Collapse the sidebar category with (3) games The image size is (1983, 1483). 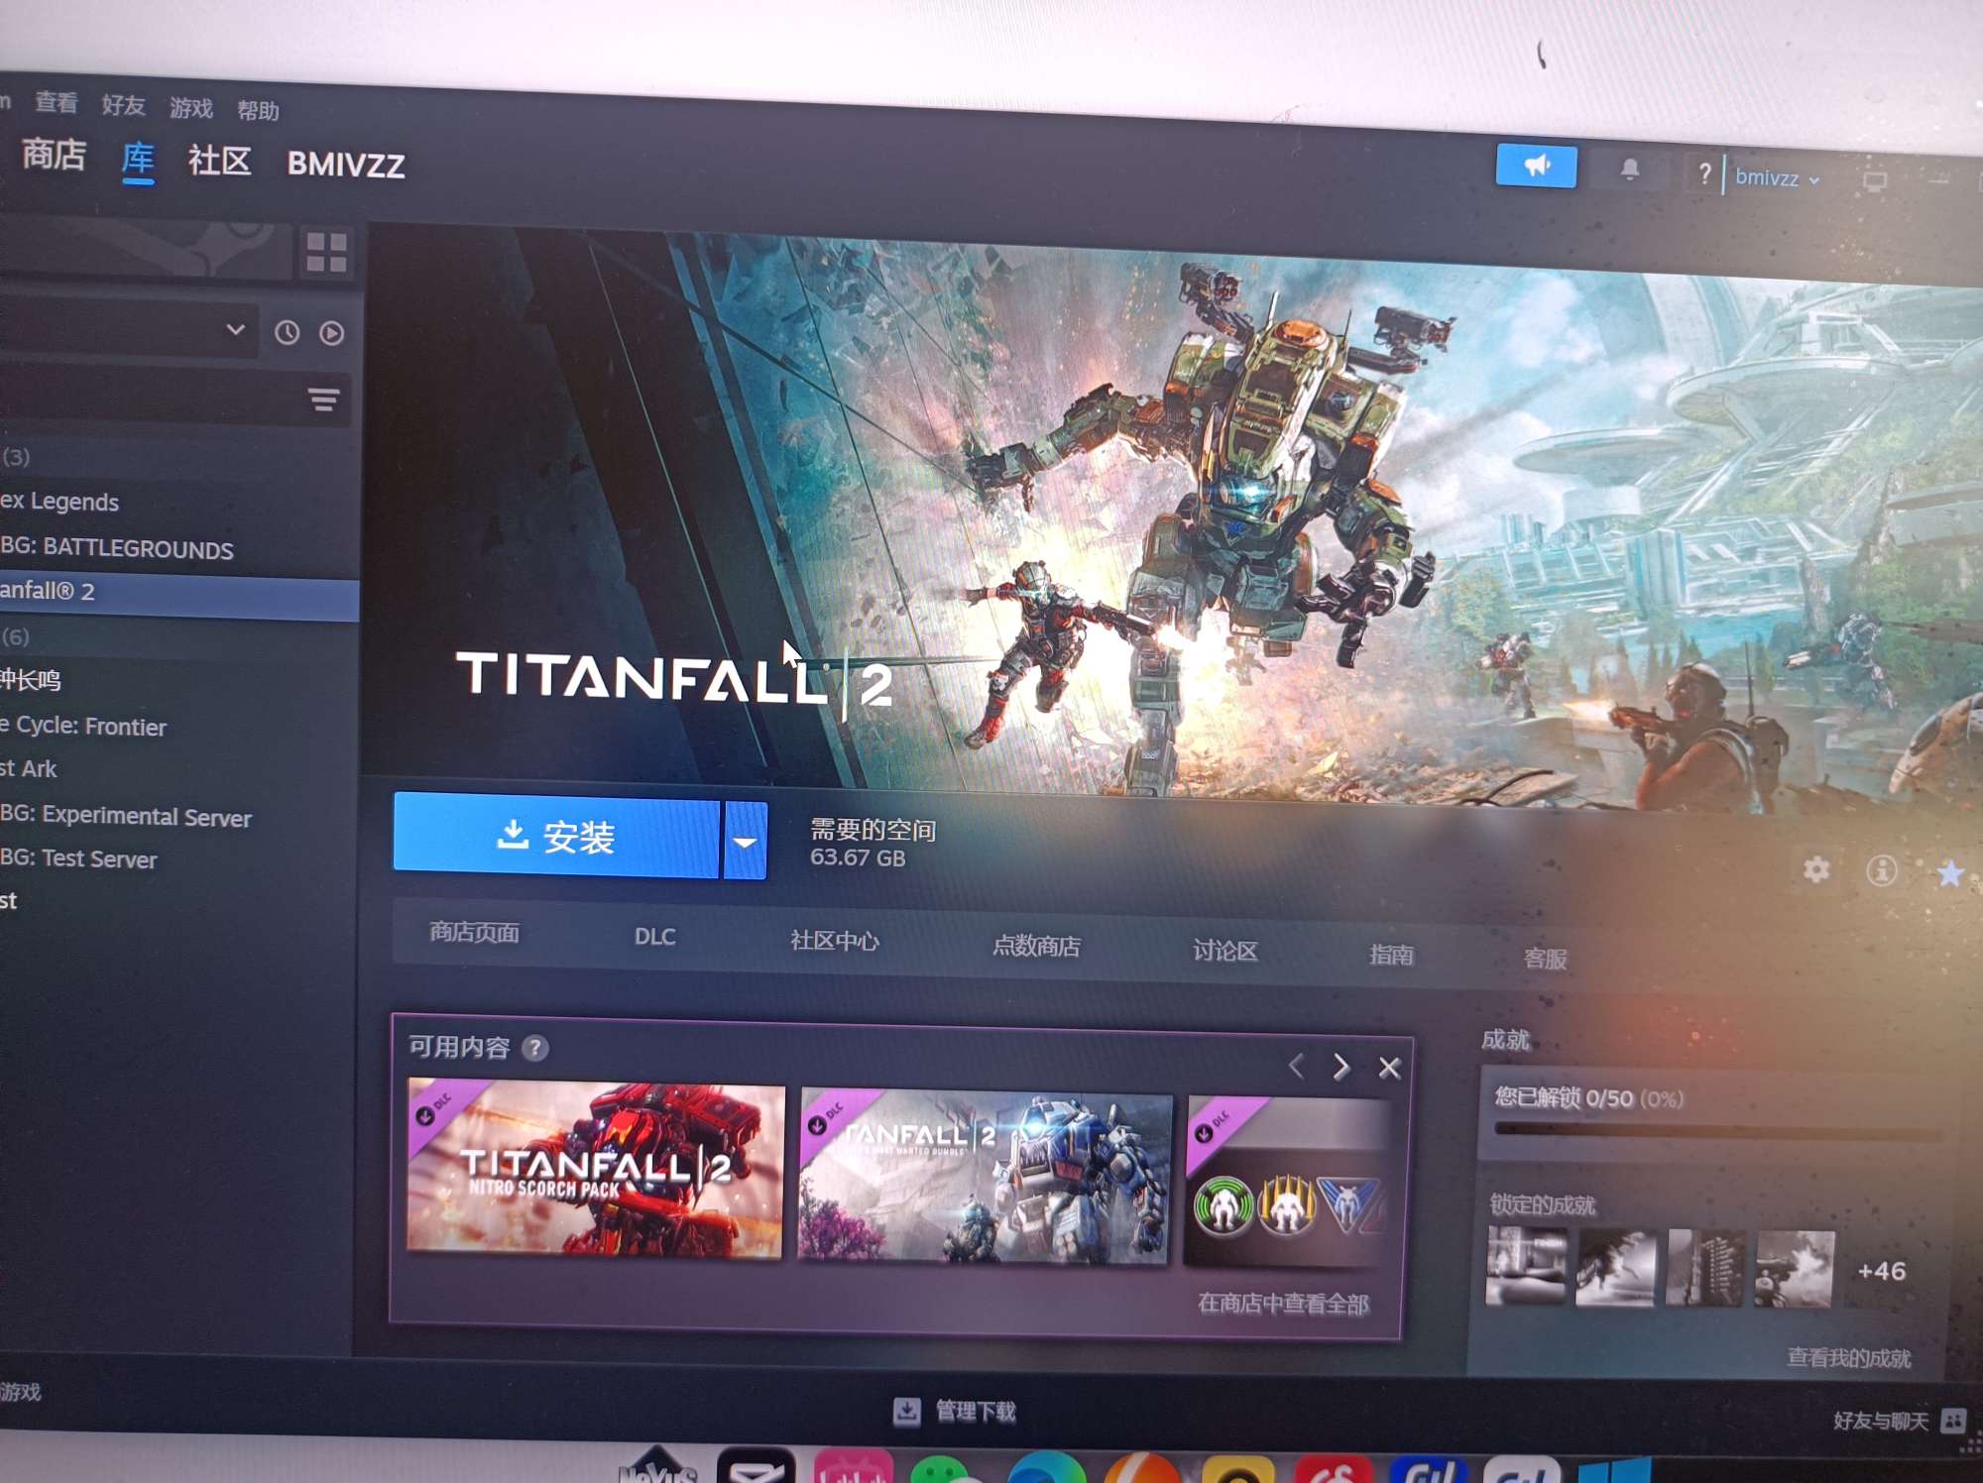pos(16,457)
